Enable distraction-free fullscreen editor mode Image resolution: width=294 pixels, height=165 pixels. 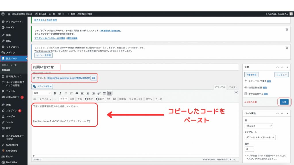(236, 92)
